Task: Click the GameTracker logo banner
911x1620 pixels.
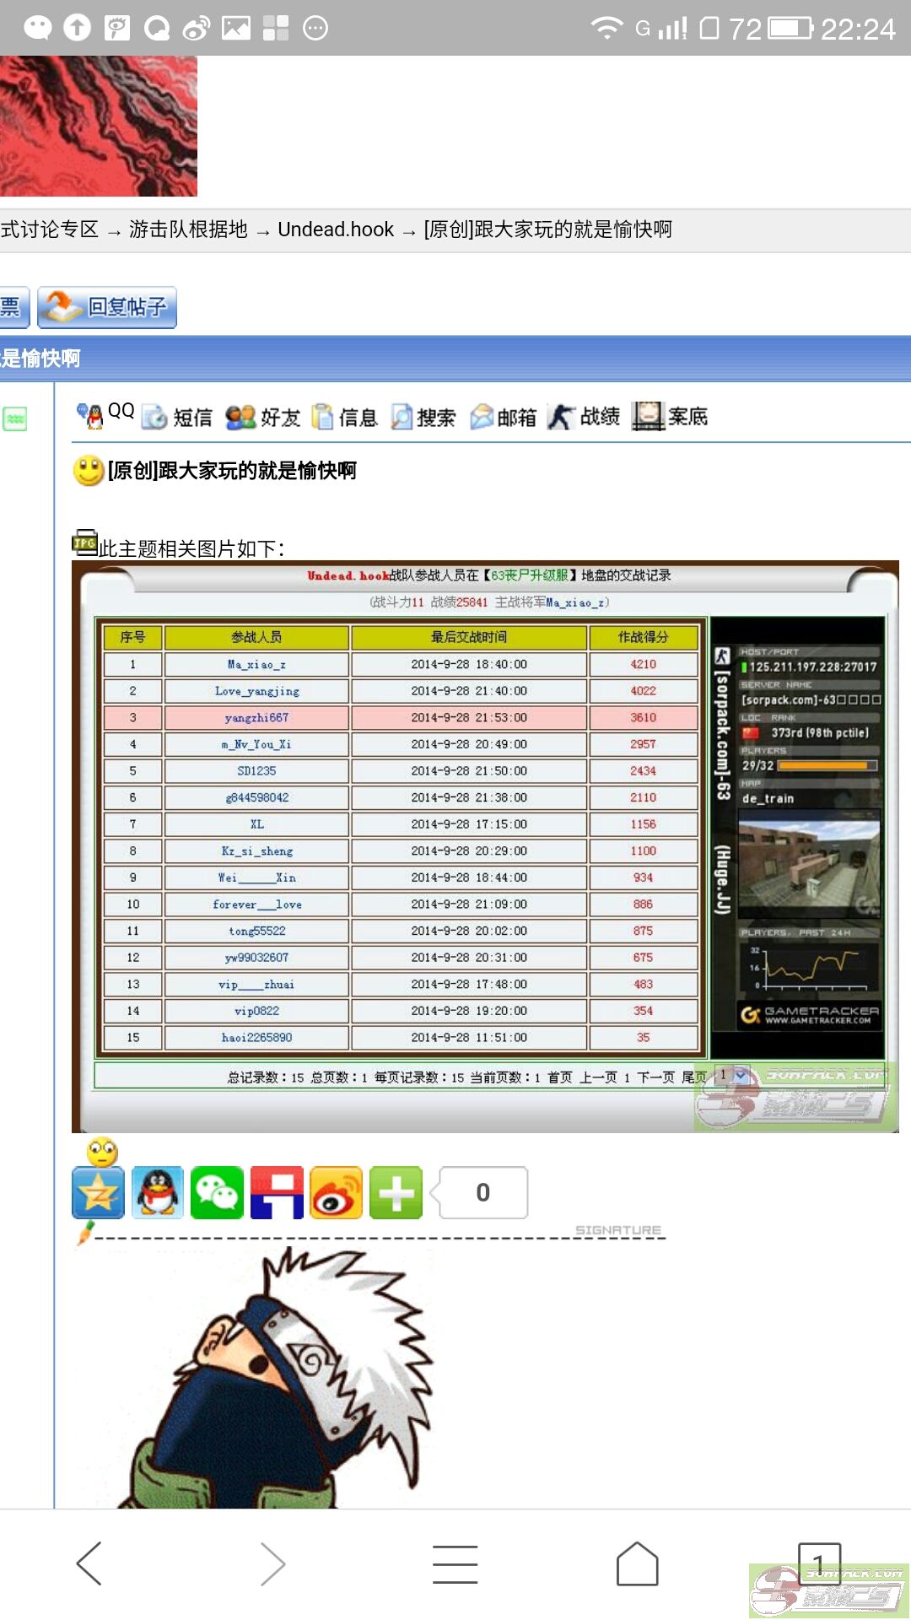Action: [810, 1014]
